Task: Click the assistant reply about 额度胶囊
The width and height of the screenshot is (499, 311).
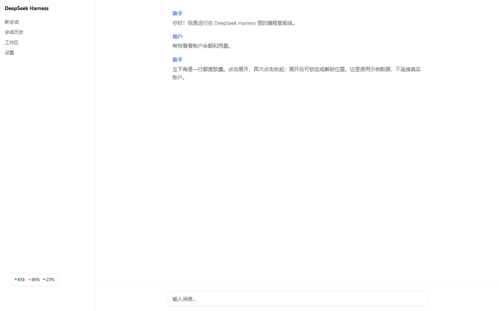Action: 297,73
